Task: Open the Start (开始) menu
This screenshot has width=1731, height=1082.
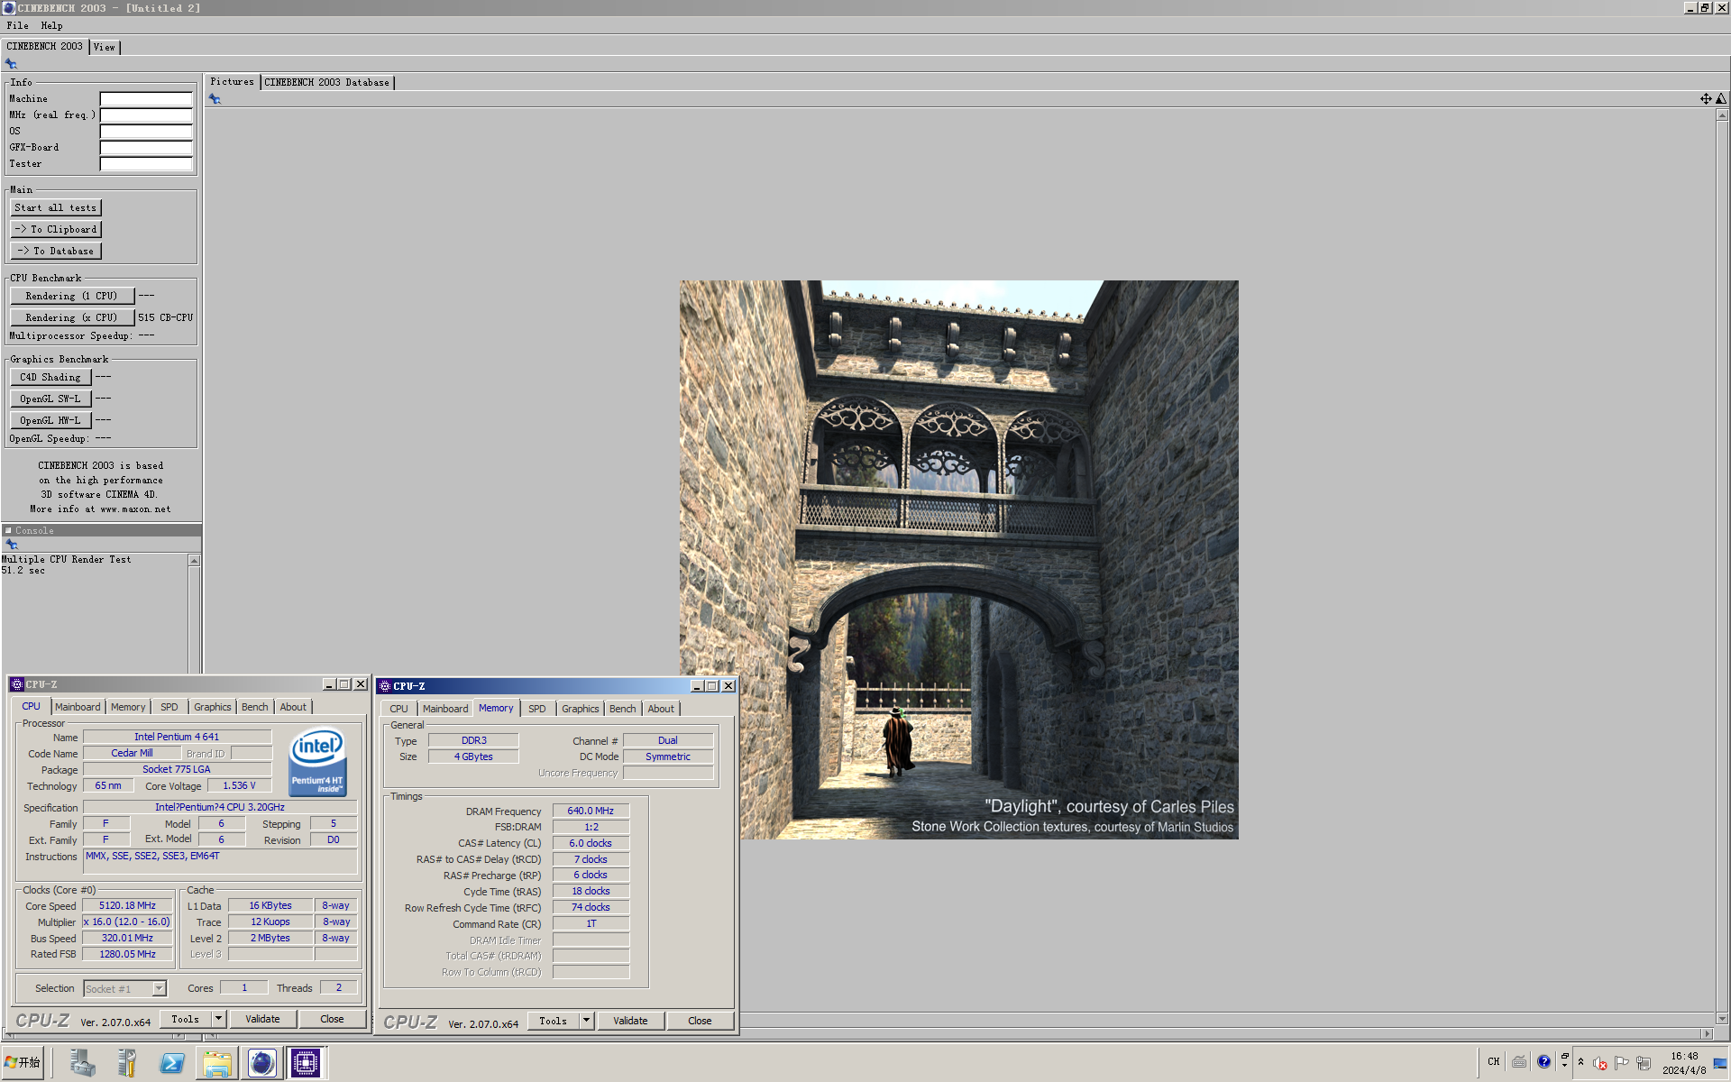Action: (x=23, y=1063)
